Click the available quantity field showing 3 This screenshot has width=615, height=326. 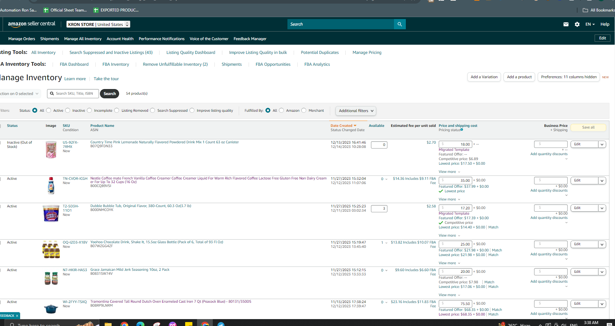(379, 209)
